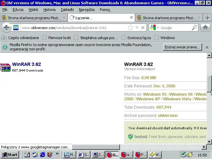Switch to Firefox taskbar button labeled P...

click(140, 155)
